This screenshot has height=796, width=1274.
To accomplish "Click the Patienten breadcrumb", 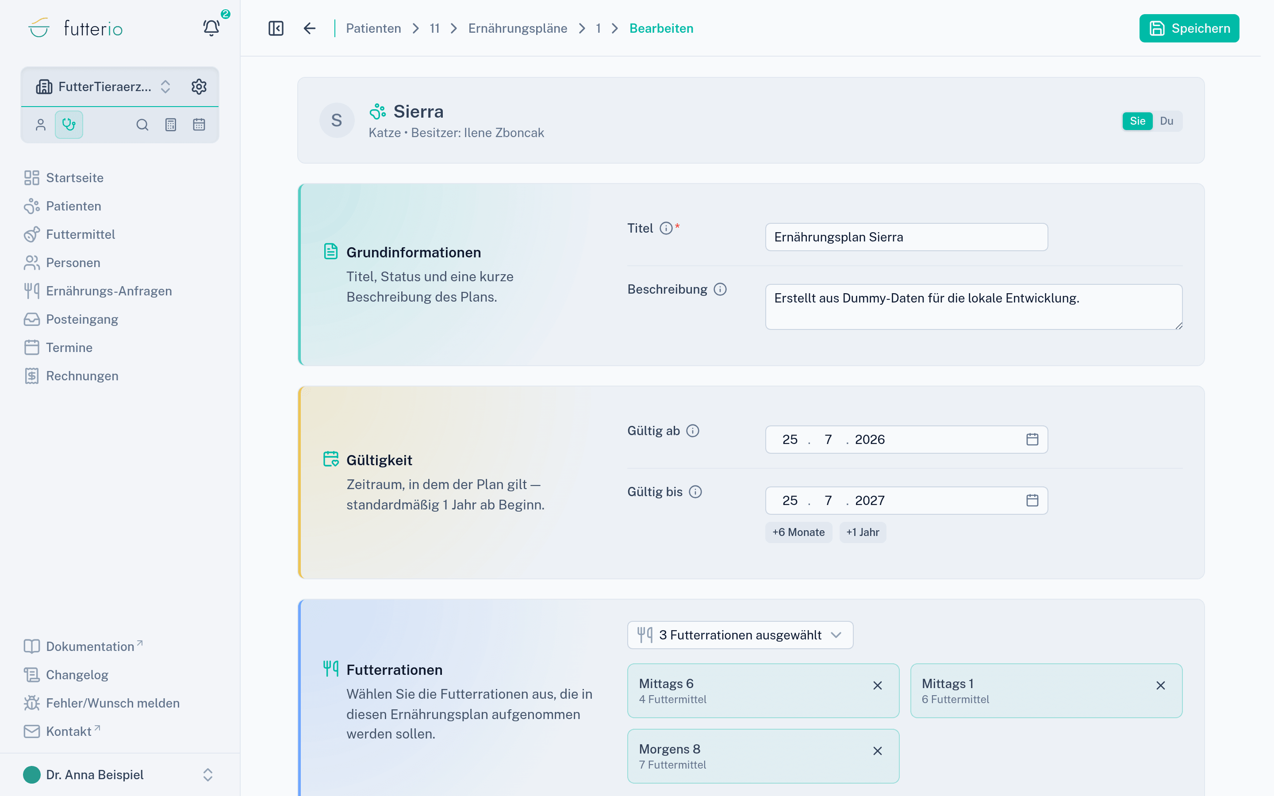I will click(x=373, y=28).
